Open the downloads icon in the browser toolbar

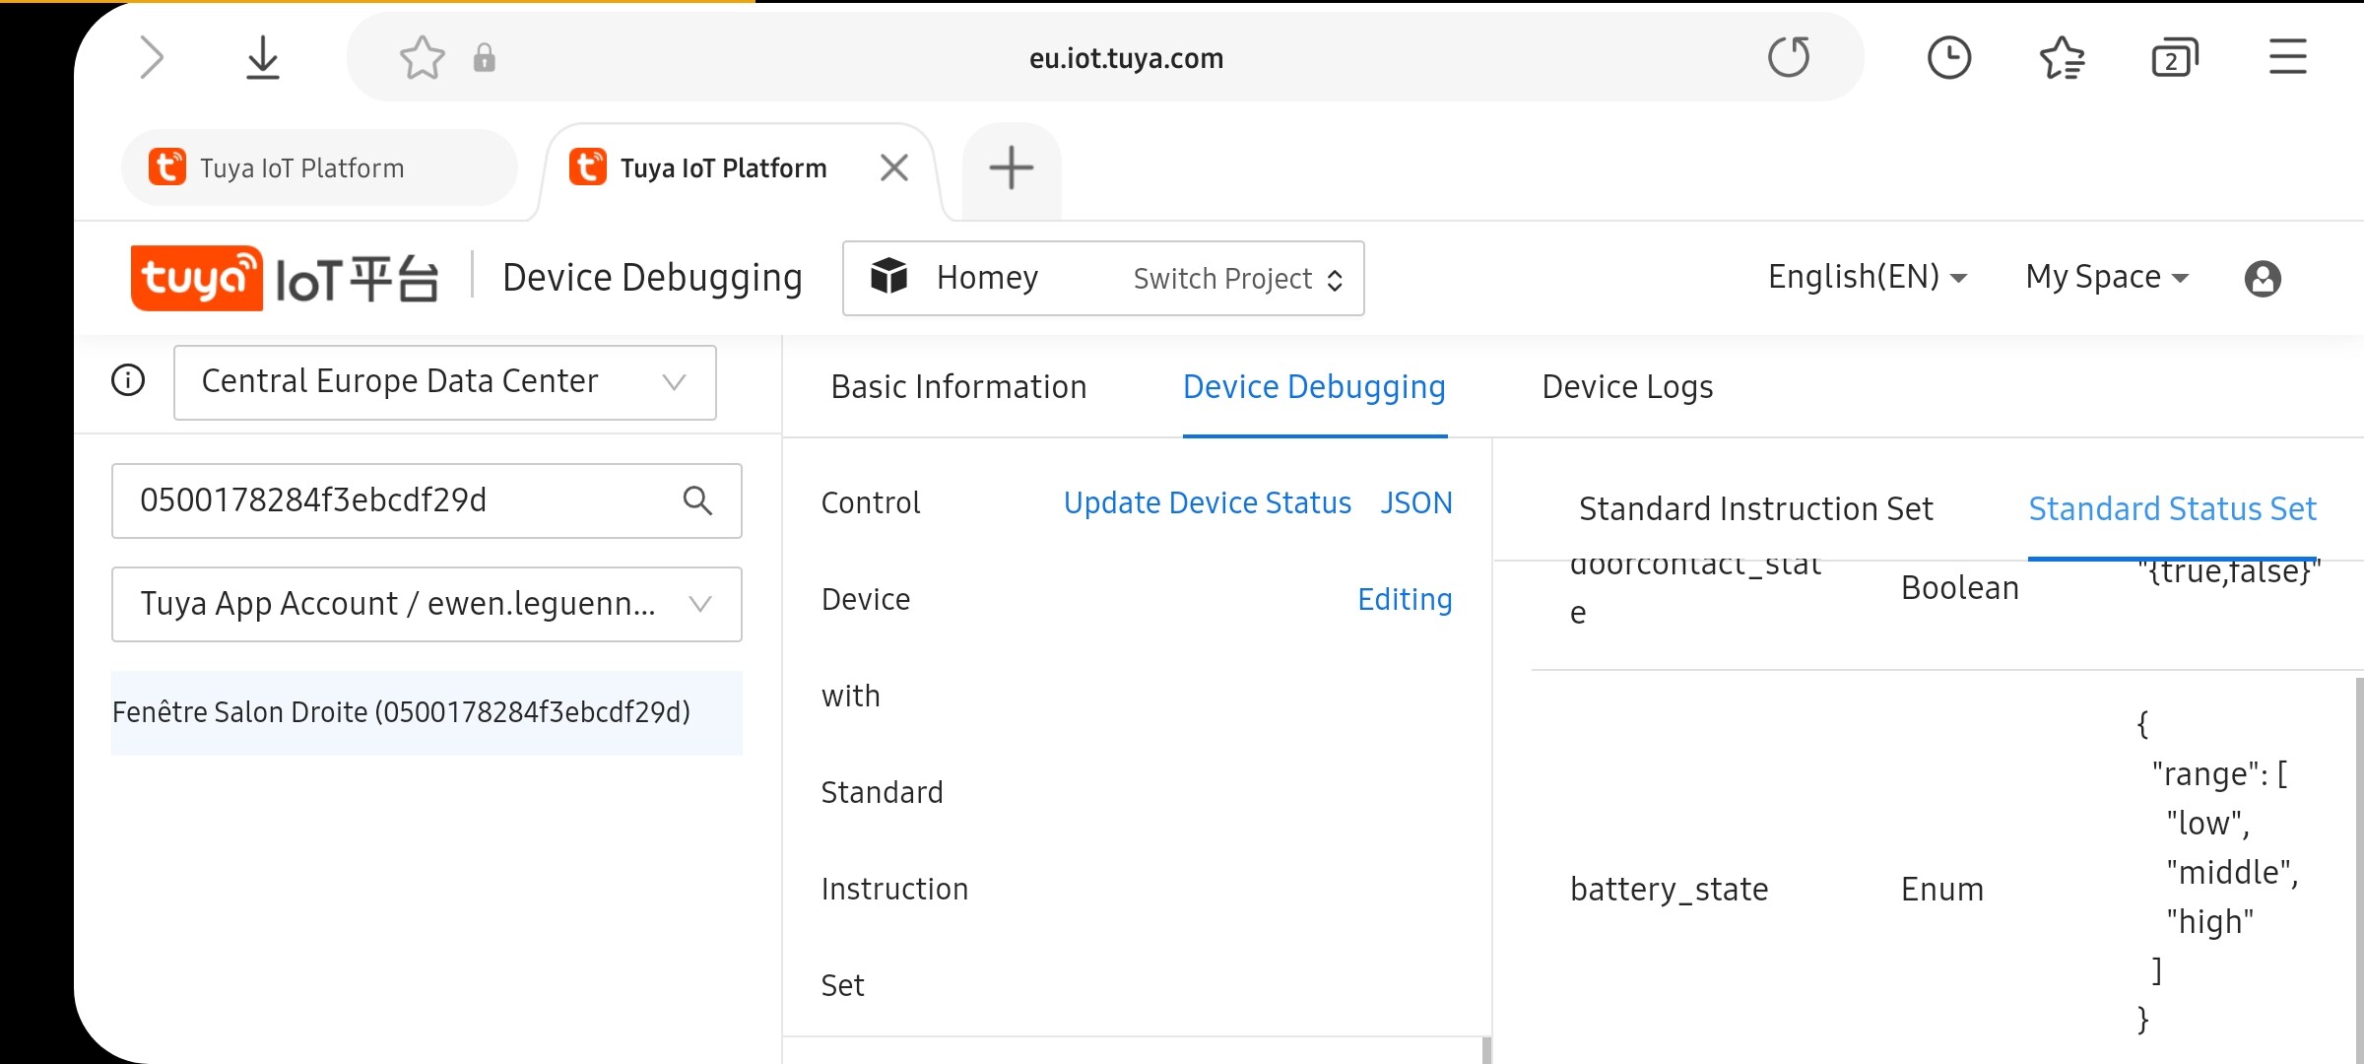pos(262,57)
